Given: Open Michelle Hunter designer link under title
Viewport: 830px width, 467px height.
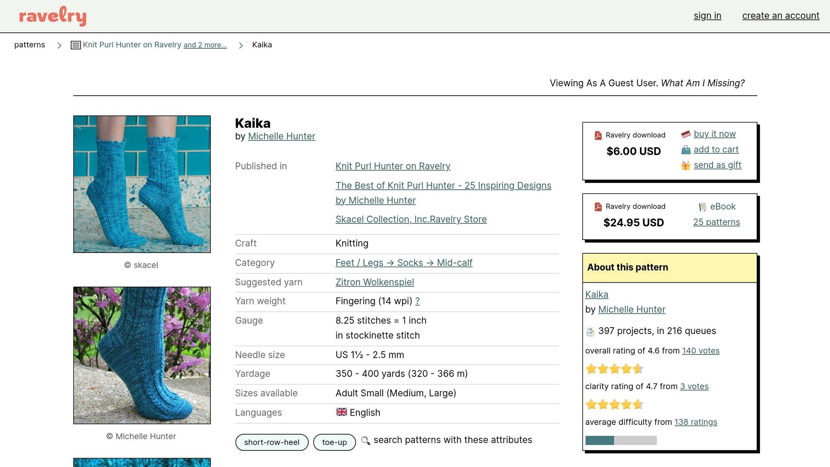Looking at the screenshot, I should pos(282,136).
